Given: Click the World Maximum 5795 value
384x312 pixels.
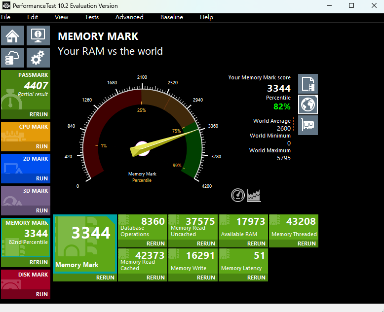Looking at the screenshot, I should [284, 158].
